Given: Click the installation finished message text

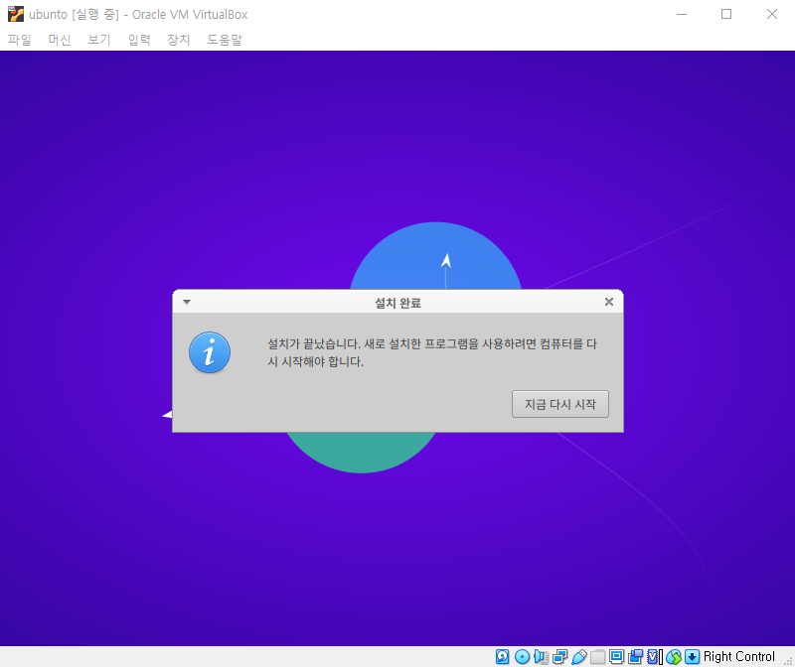Looking at the screenshot, I should tap(432, 352).
